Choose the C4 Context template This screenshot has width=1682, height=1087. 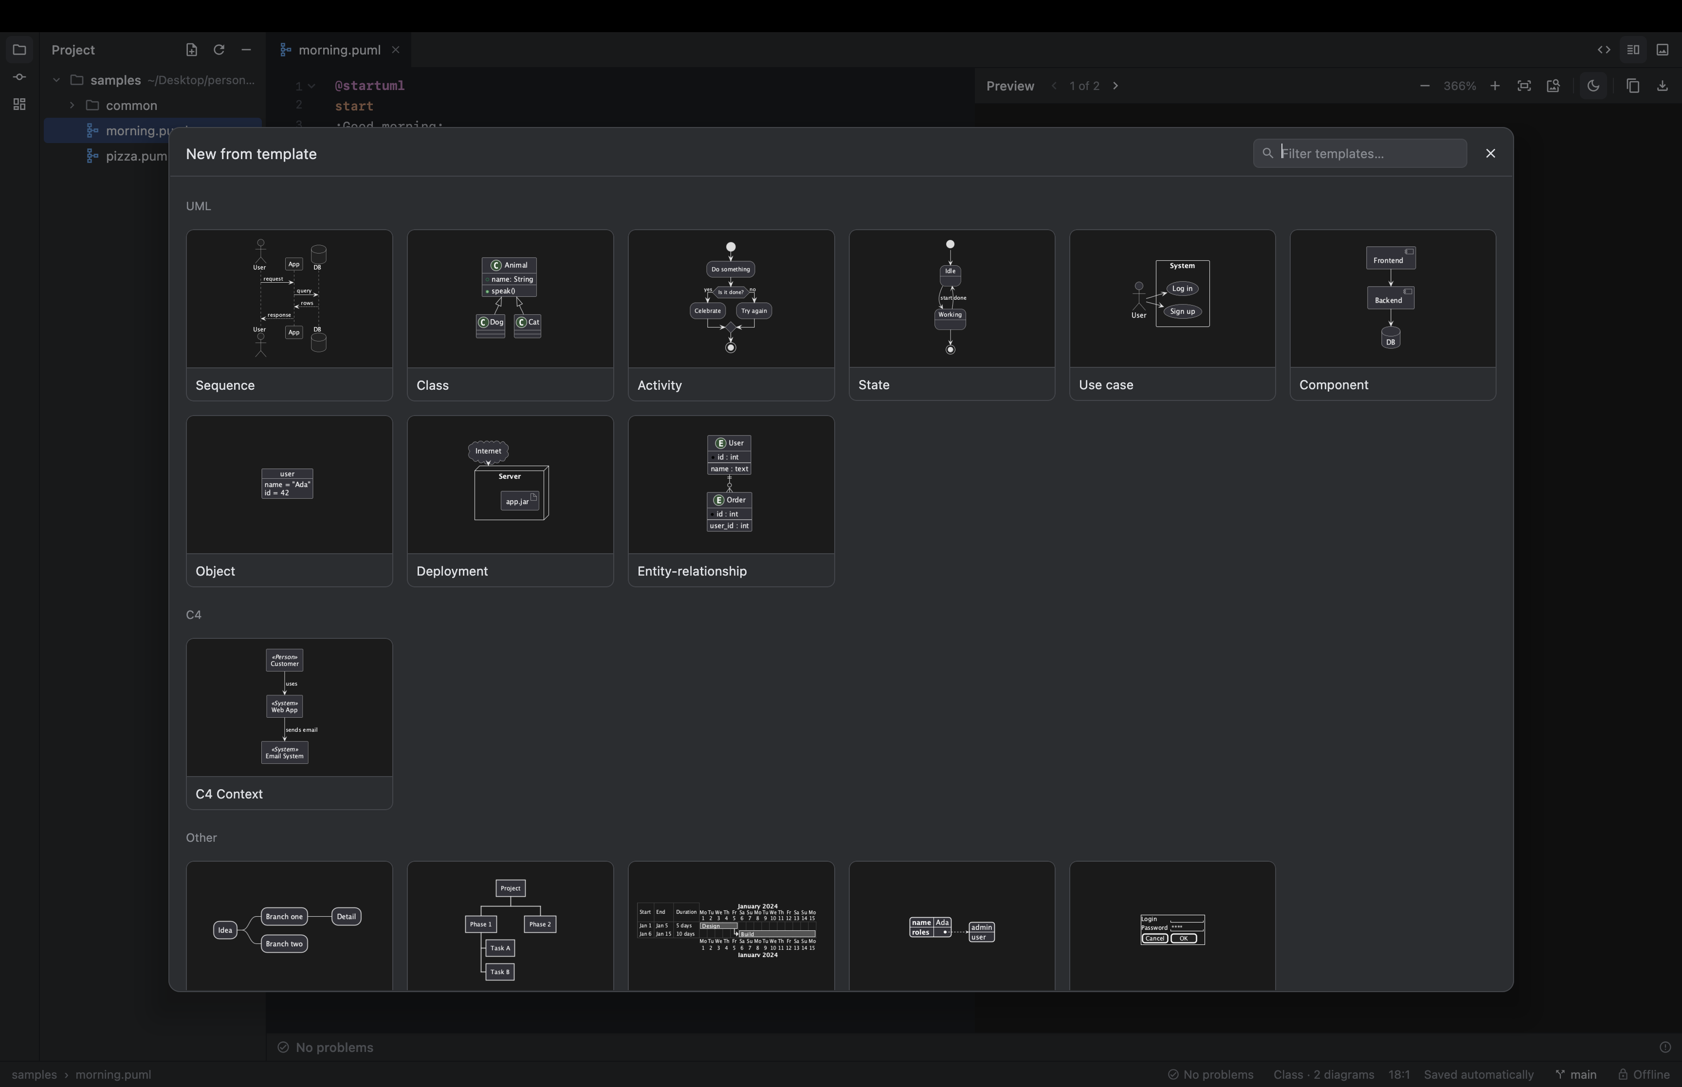[289, 724]
